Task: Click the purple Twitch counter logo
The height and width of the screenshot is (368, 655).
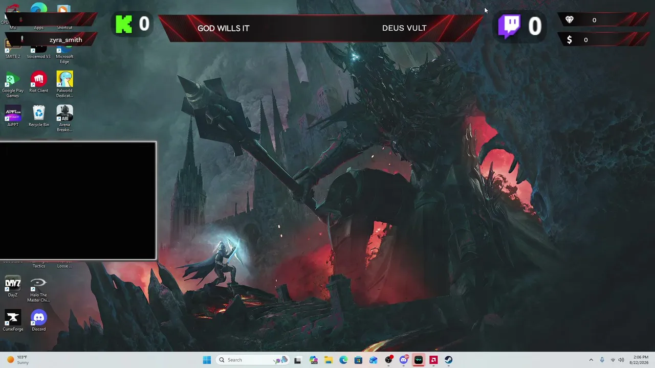Action: click(510, 26)
